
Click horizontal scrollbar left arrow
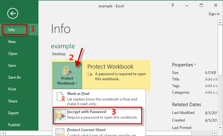tap(3, 133)
